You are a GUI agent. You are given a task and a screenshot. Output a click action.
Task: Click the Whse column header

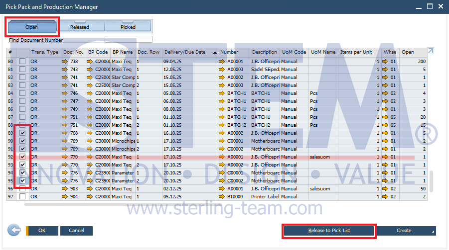(390, 52)
